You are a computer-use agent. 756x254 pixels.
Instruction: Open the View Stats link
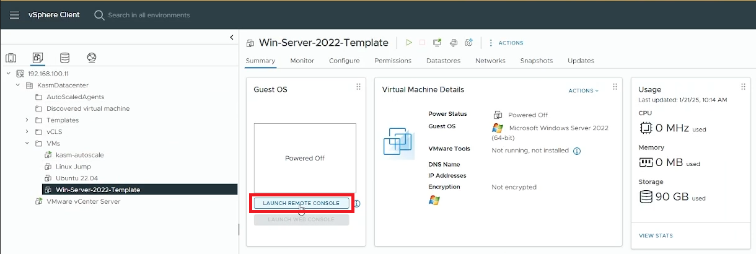coord(656,235)
